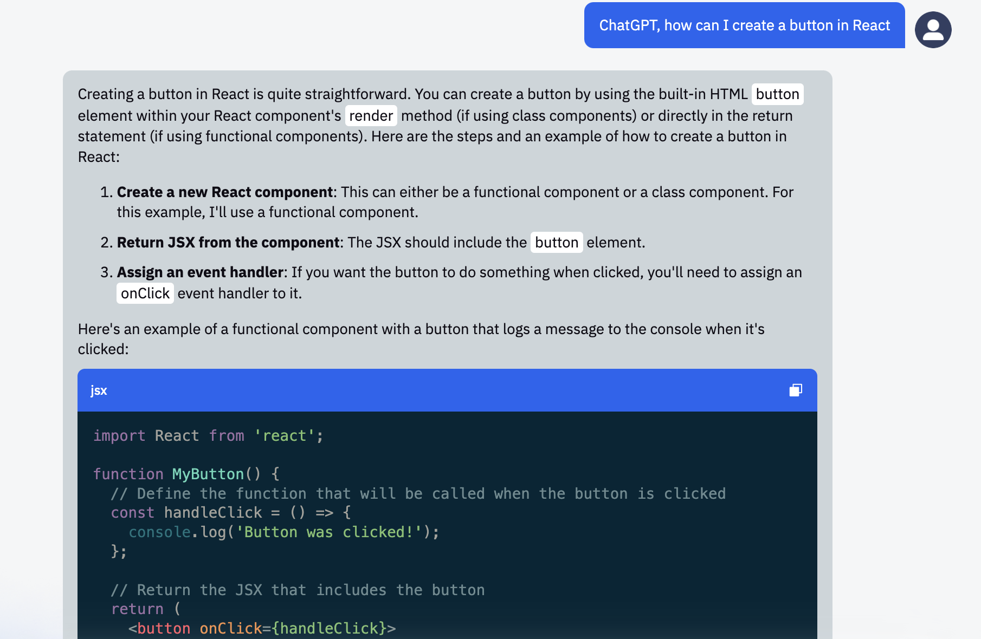Click bold text 'Assign an event handler'
The width and height of the screenshot is (981, 639).
pos(200,272)
